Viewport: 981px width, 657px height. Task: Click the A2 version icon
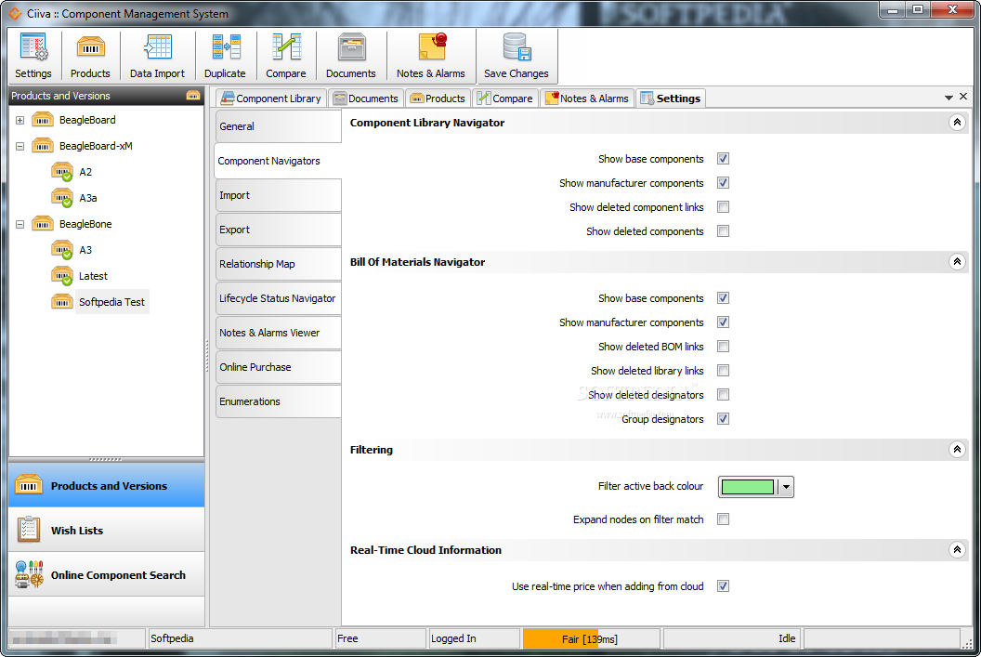pyautogui.click(x=62, y=172)
